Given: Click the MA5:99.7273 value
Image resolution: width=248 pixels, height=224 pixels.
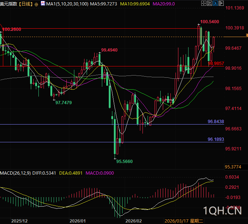Looking at the screenshot, I should tap(103, 4).
